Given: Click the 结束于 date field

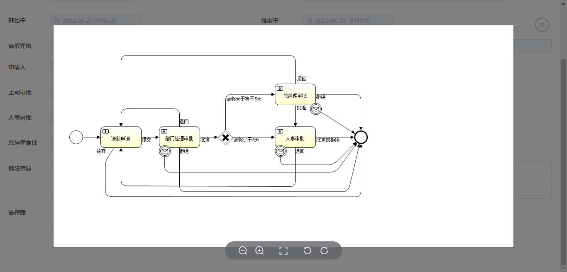Looking at the screenshot, I should pos(348,20).
